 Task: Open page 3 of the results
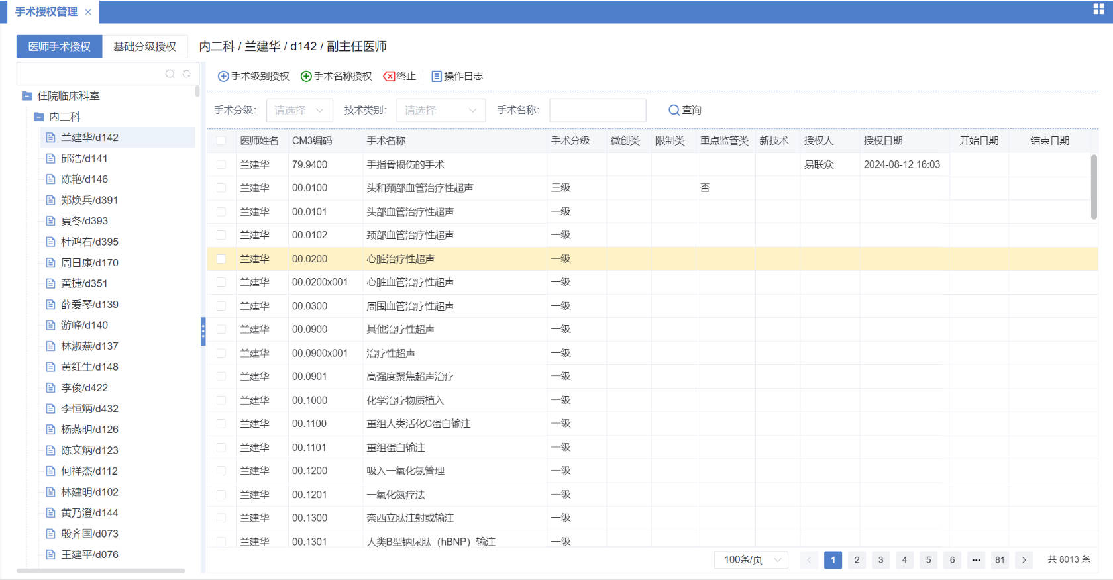[880, 560]
